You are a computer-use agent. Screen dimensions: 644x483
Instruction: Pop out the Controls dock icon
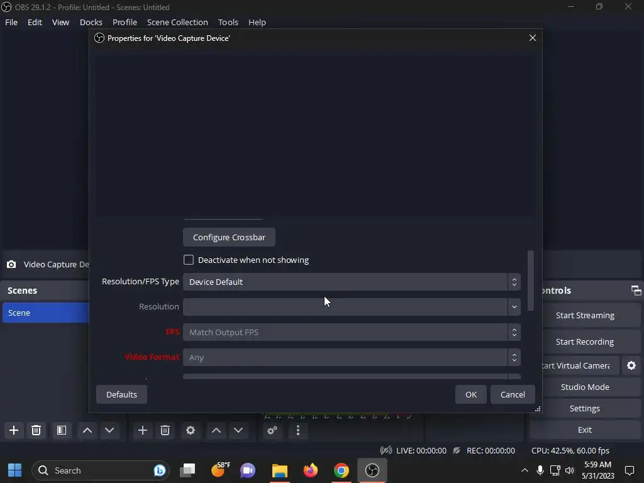point(636,291)
